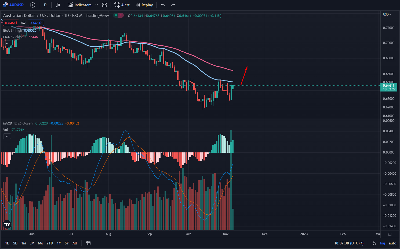This screenshot has width=400, height=249.
Task: Open the timezone 18:07:38 (UTC+7) selector
Action: (x=349, y=243)
